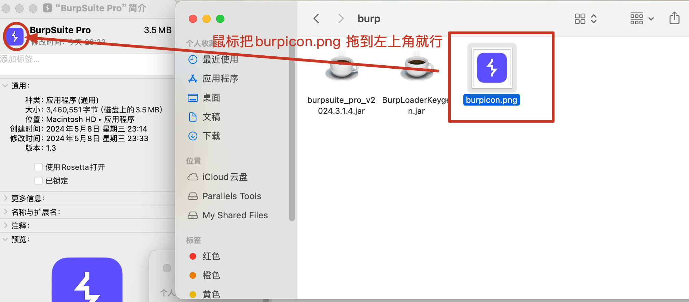Click the BurpLoaderKeygen.jar file name
The width and height of the screenshot is (689, 302).
[417, 105]
